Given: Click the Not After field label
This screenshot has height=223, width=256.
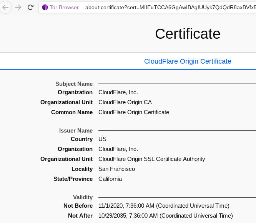Looking at the screenshot, I should tap(80, 216).
